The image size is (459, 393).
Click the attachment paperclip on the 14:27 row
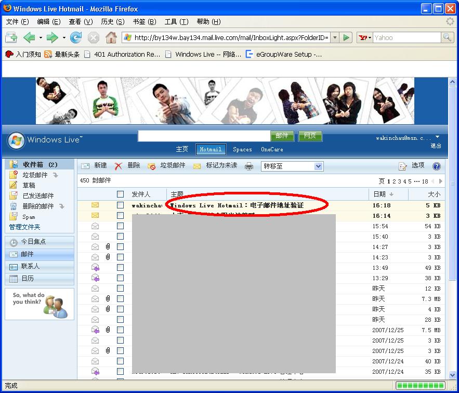pos(108,246)
